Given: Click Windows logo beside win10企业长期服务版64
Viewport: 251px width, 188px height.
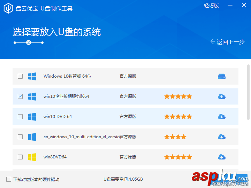Looking at the screenshot, I should tap(32, 96).
